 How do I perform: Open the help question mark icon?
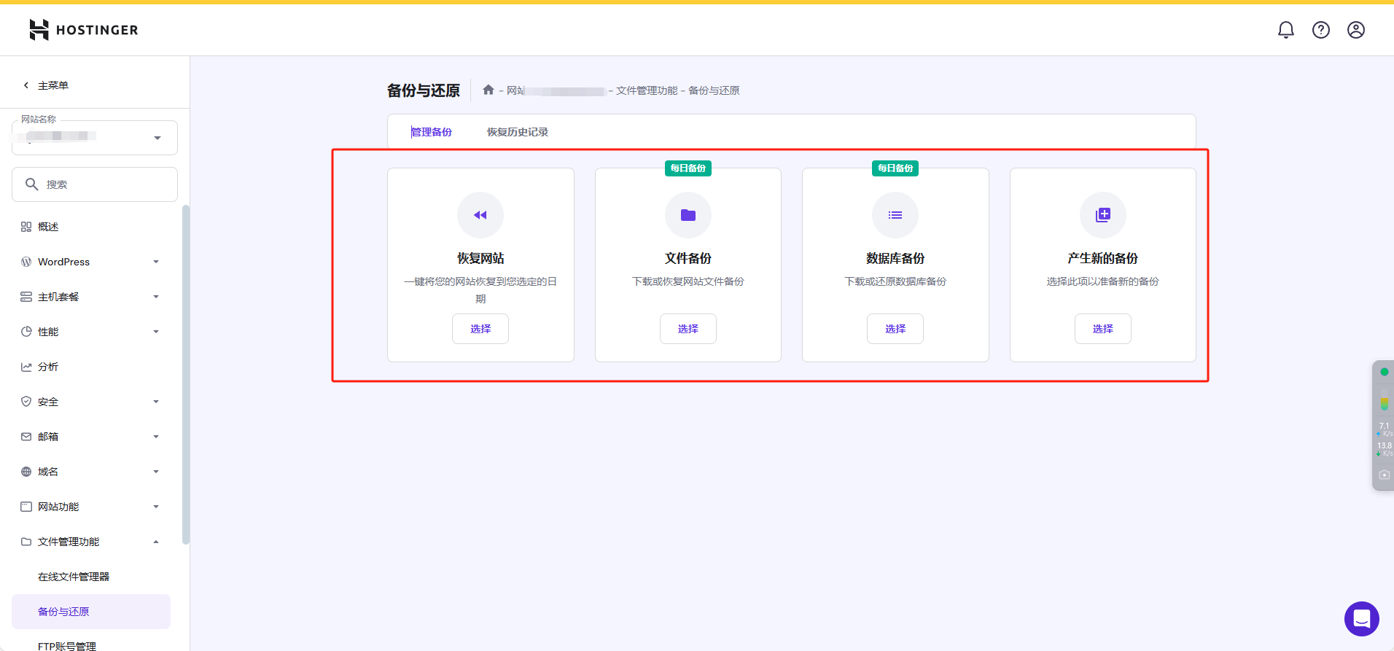(x=1321, y=30)
